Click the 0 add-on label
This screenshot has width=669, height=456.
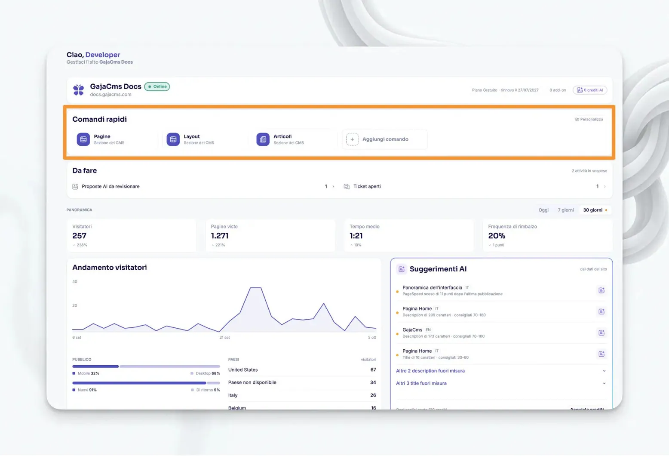pos(558,90)
